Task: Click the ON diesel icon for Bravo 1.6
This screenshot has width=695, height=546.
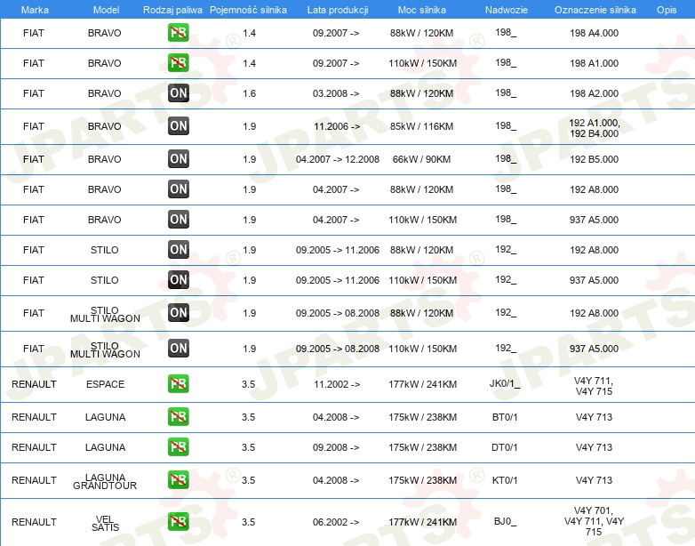Action: (178, 92)
